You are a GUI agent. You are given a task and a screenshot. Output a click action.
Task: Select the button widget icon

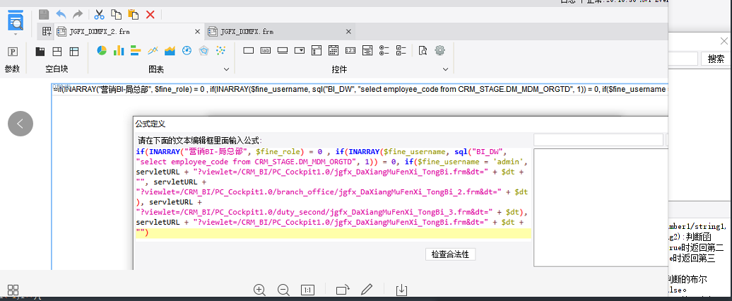pyautogui.click(x=283, y=50)
